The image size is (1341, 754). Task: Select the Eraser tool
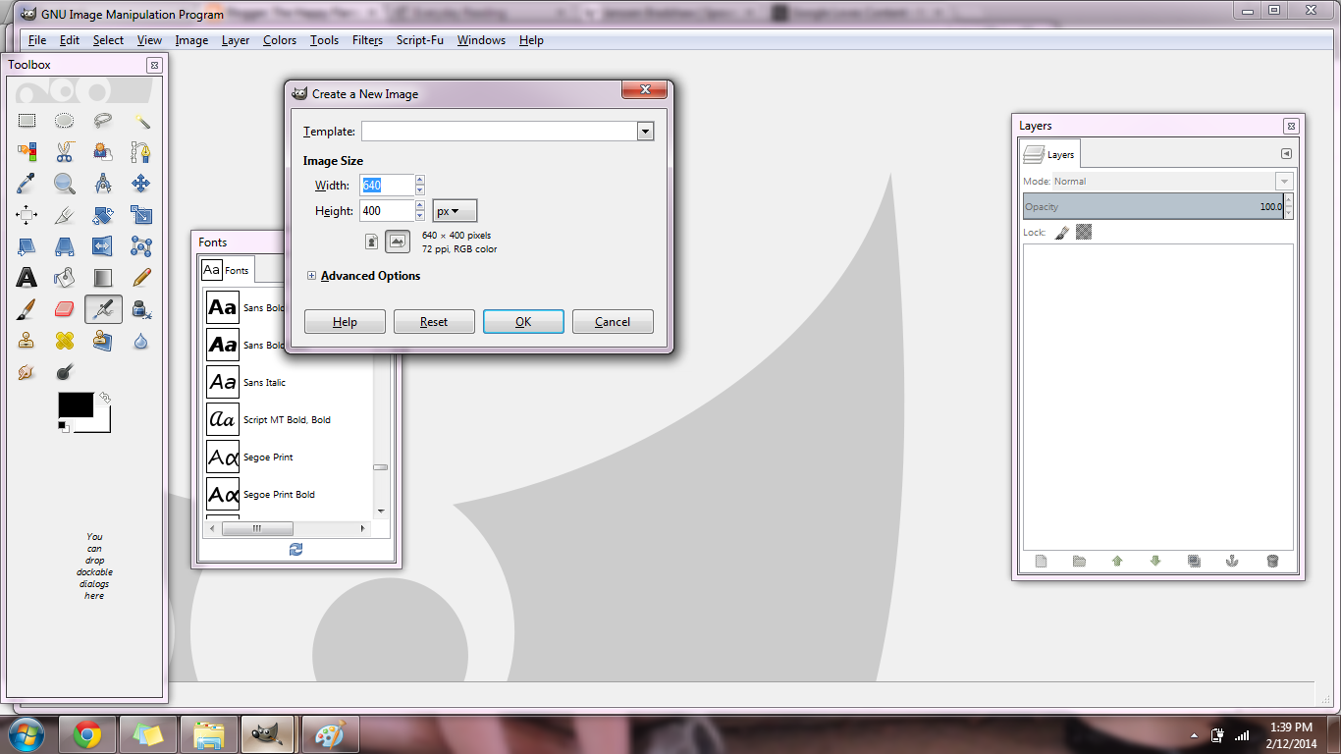[x=65, y=309]
